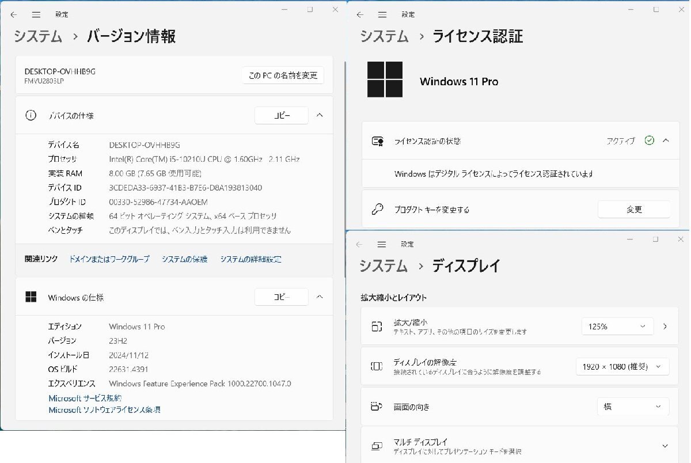
Task: Click 変更 to change product key
Action: click(634, 210)
